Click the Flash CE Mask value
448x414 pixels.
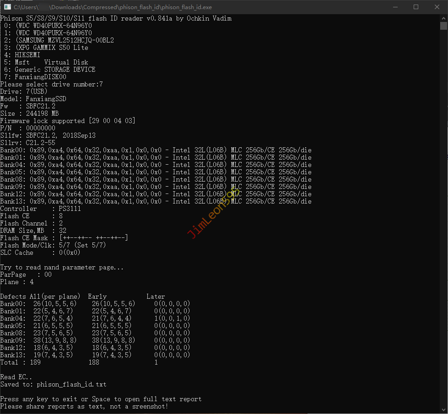(93, 238)
